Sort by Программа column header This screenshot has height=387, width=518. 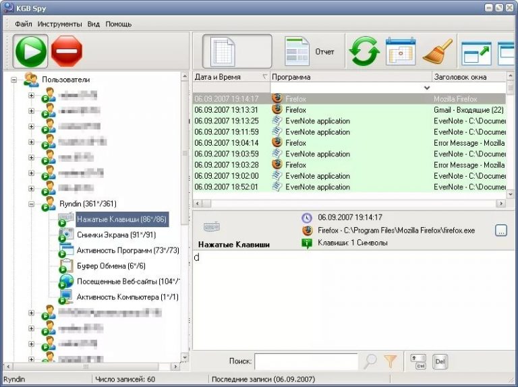(351, 77)
